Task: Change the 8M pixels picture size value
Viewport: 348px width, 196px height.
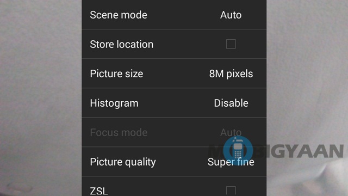Action: click(x=231, y=74)
